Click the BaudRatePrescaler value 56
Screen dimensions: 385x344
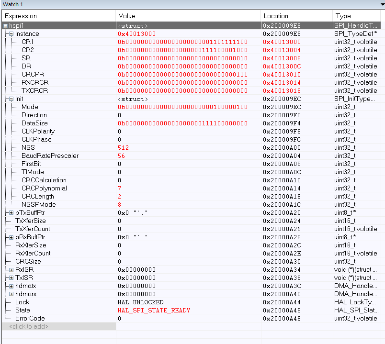tap(121, 156)
